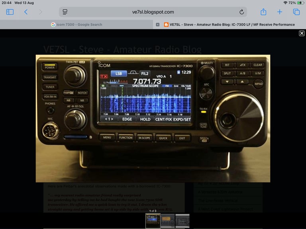The height and width of the screenshot is (229, 306).
Task: Close the image lightbox with X
Action: point(302,33)
